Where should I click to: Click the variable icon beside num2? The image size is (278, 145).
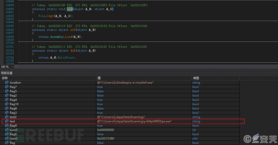pos(7,138)
